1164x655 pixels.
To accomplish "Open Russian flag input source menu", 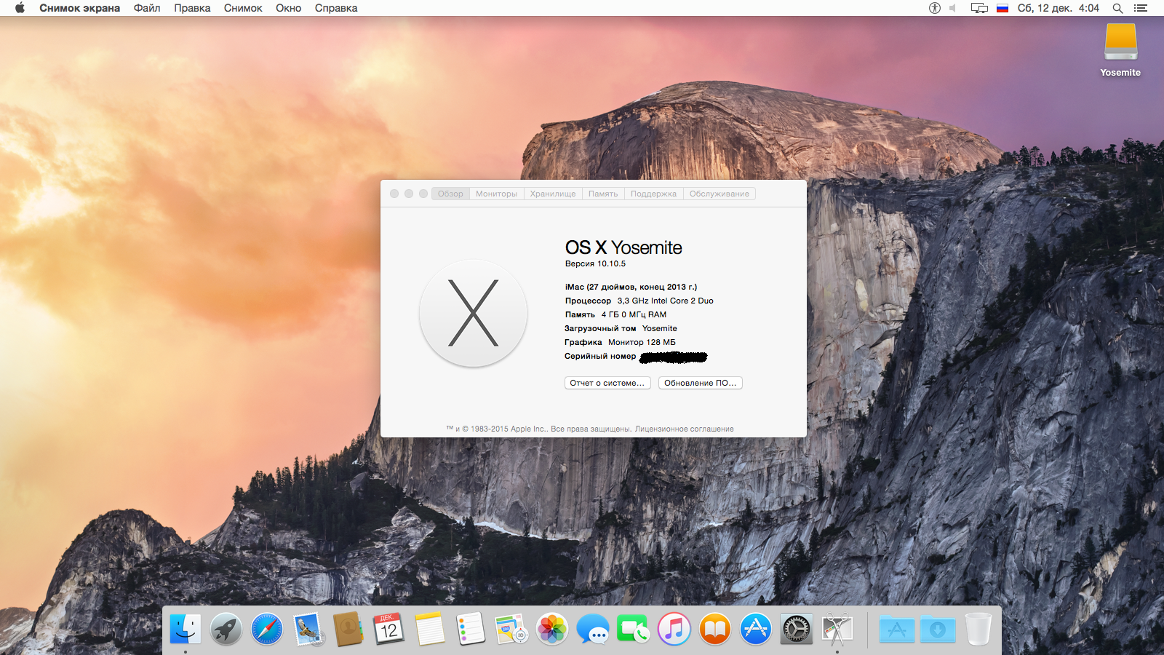I will click(x=1002, y=8).
